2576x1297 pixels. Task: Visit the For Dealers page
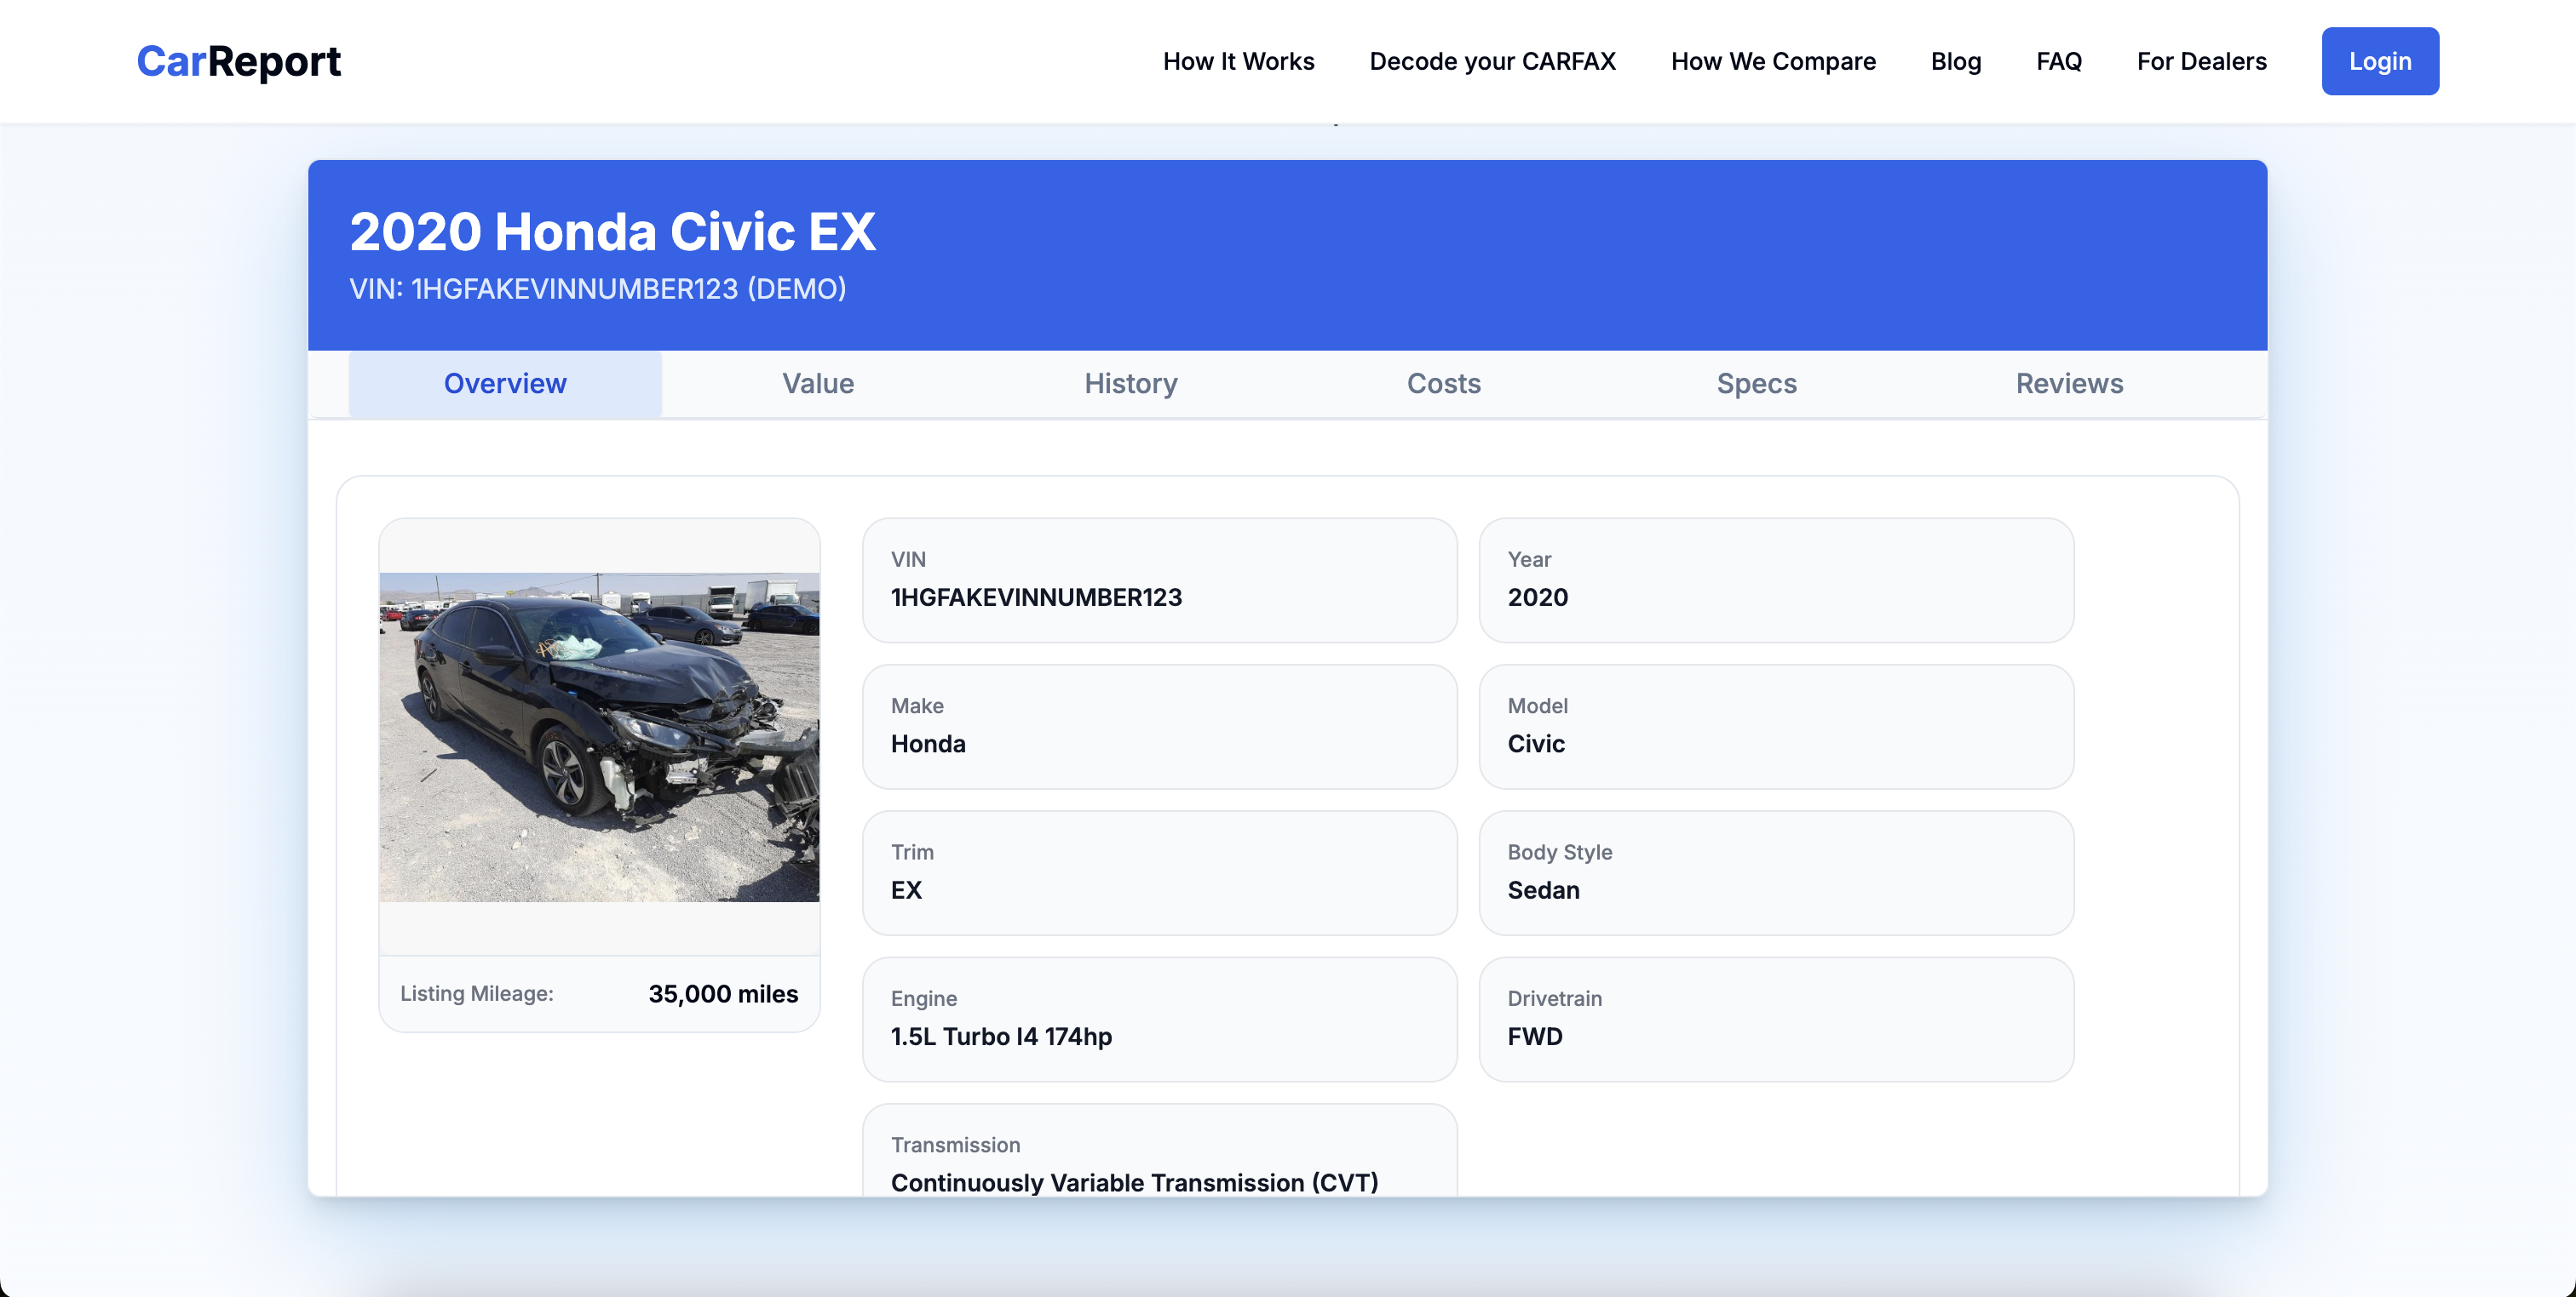pos(2201,61)
